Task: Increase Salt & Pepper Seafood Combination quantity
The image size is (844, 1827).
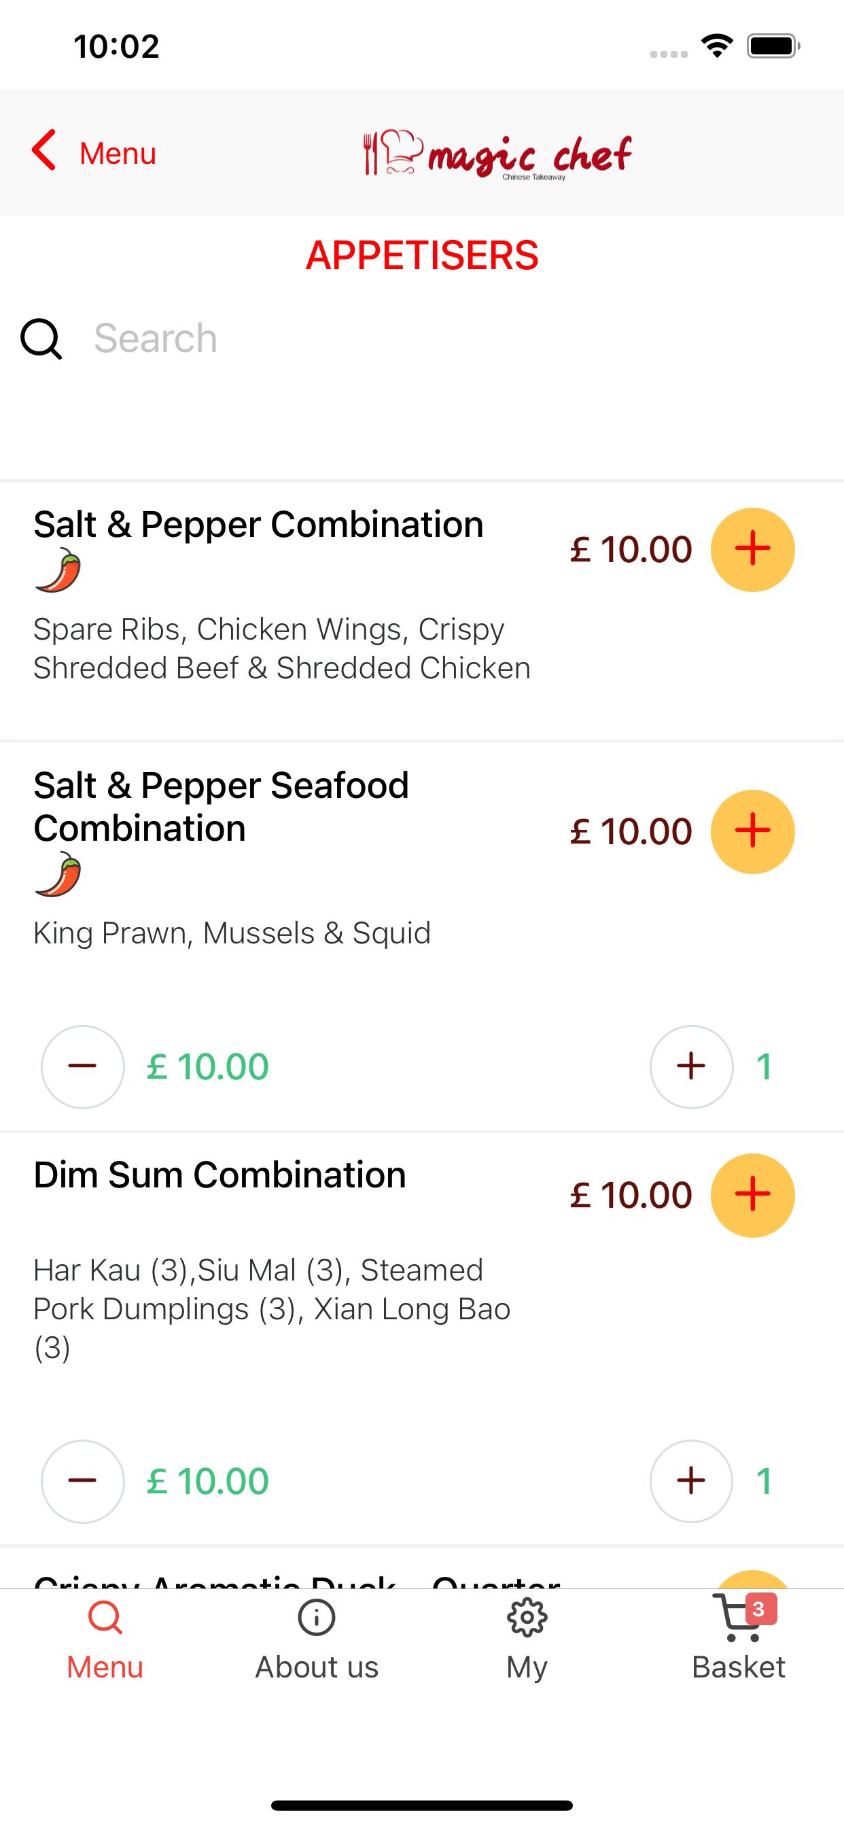Action: point(692,1066)
